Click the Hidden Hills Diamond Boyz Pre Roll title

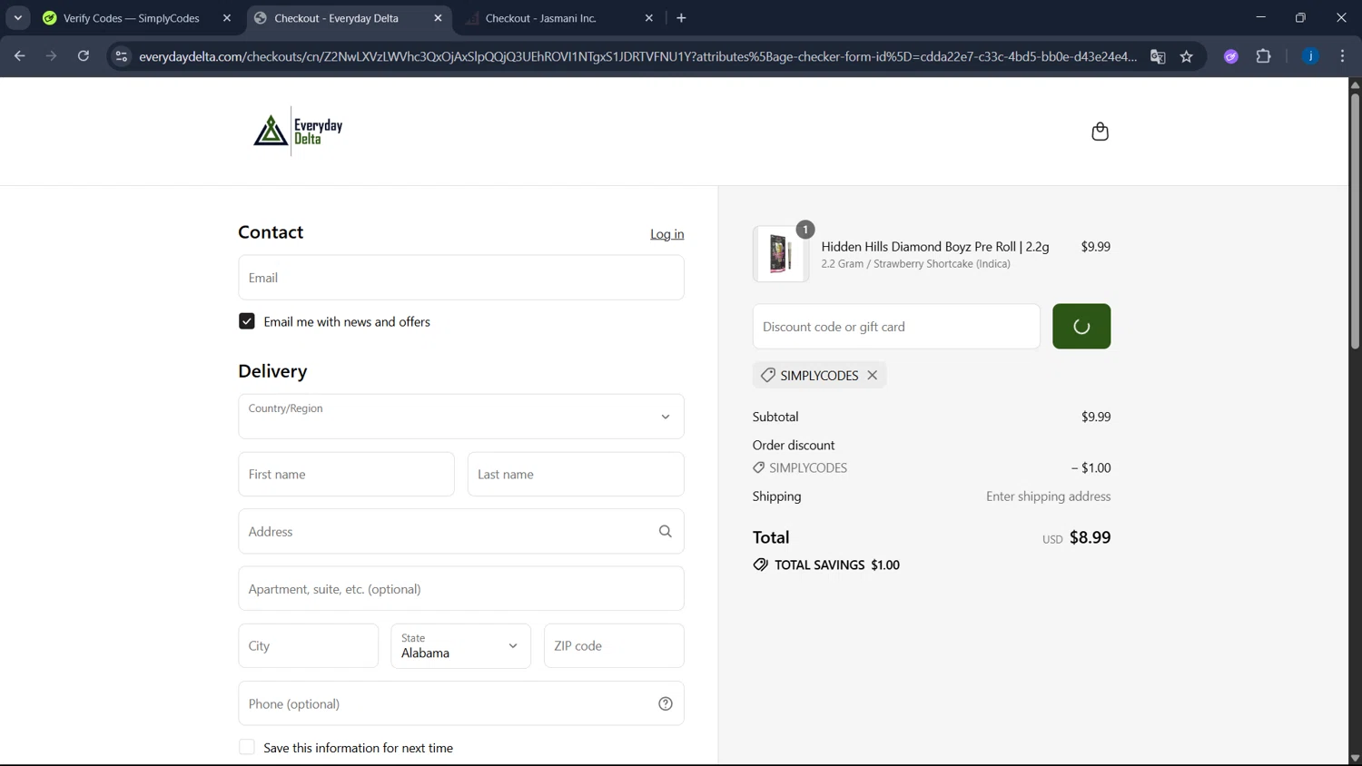coord(935,247)
